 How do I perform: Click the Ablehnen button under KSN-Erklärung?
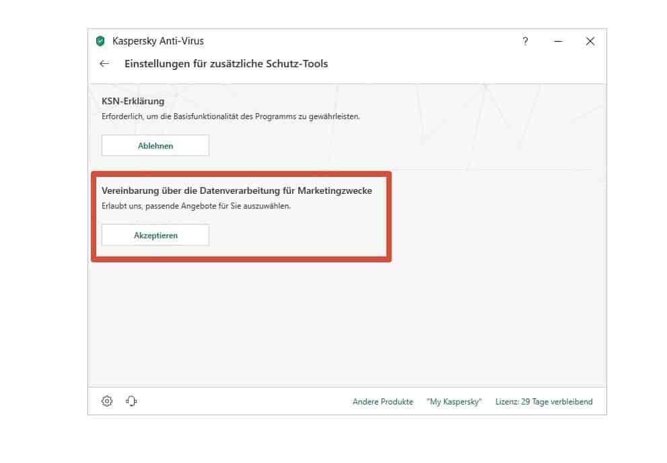(155, 145)
